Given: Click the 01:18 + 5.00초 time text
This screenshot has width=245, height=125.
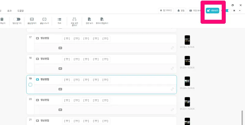Looking at the screenshot, I should (187, 47).
